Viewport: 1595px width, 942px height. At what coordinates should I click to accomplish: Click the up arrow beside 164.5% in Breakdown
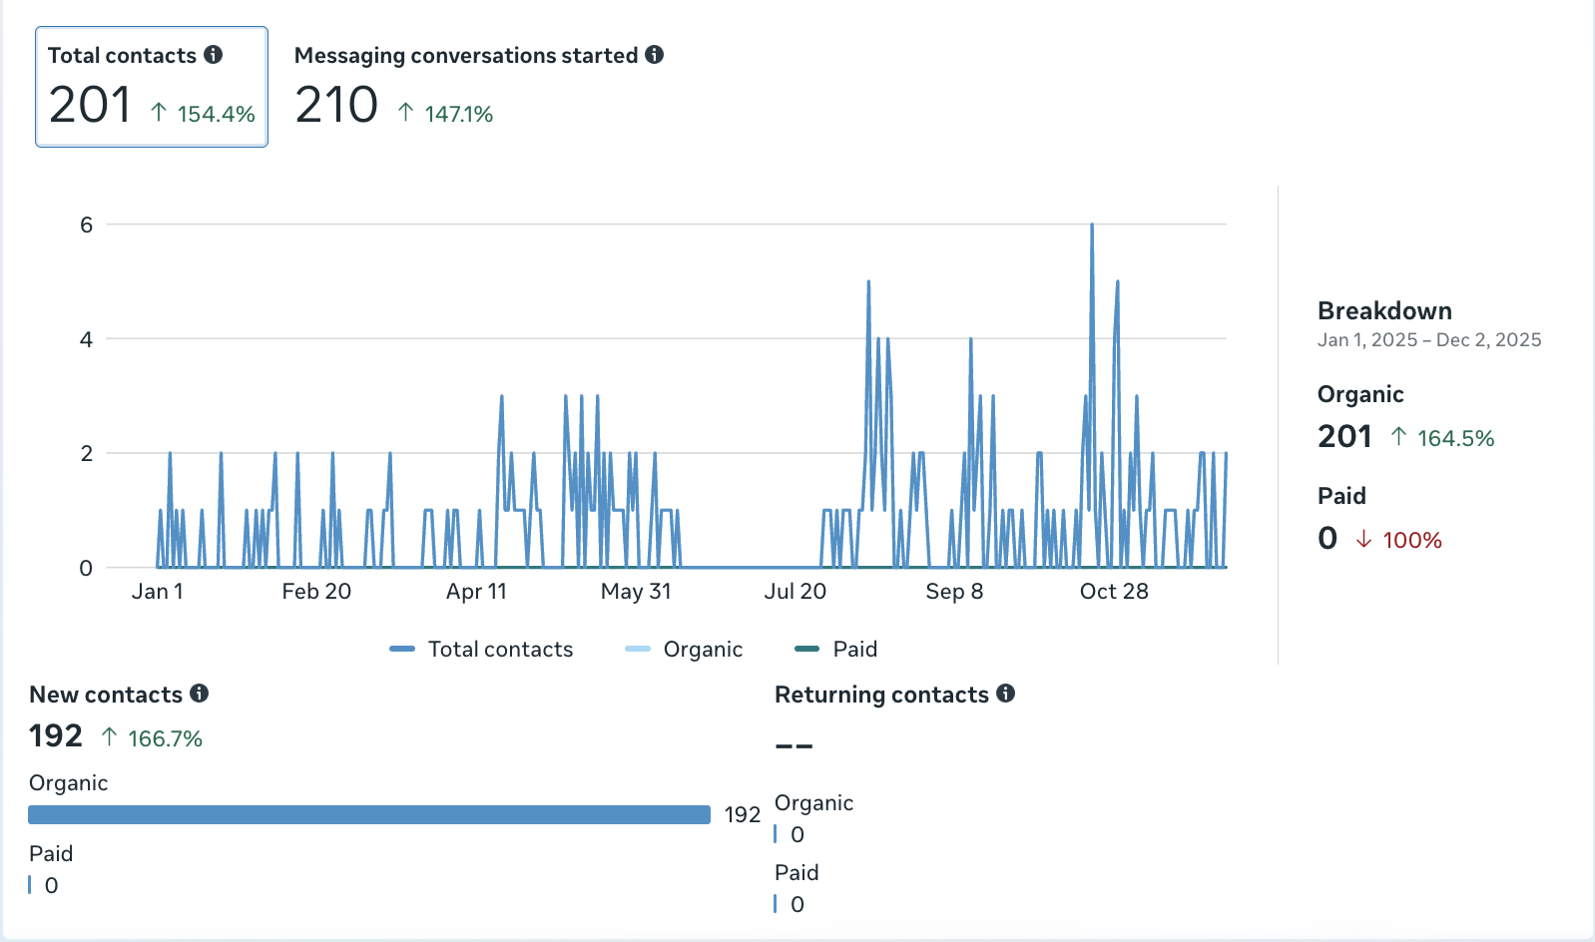click(1398, 437)
